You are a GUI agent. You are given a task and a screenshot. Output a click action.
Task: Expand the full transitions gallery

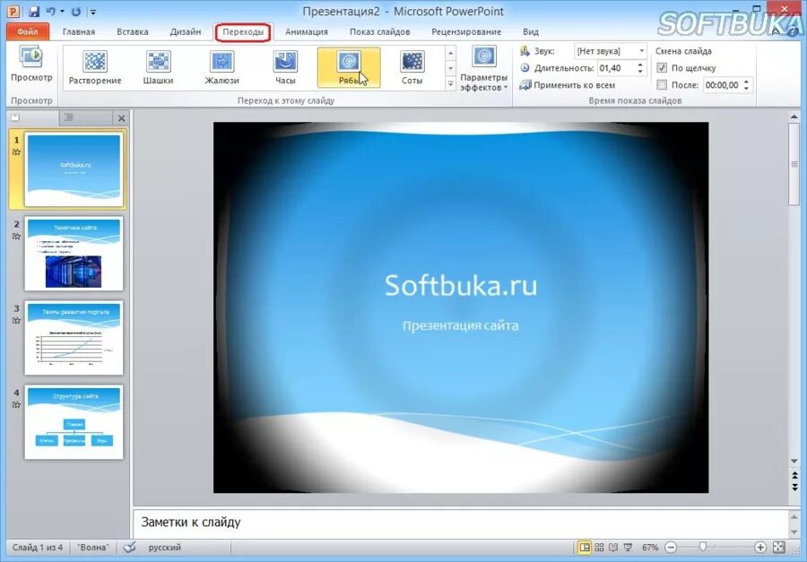[450, 82]
